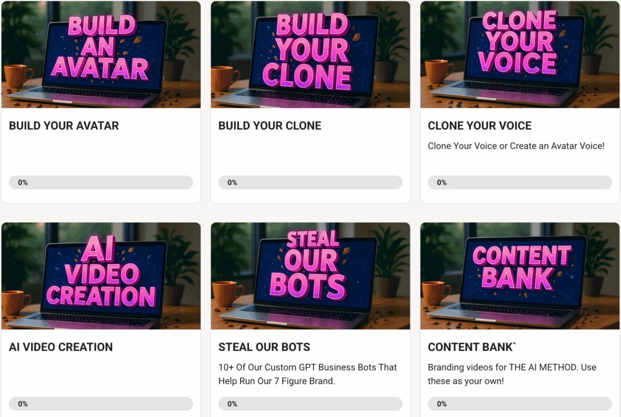Open the Build an Avatar laptop thumbnail

(101, 55)
